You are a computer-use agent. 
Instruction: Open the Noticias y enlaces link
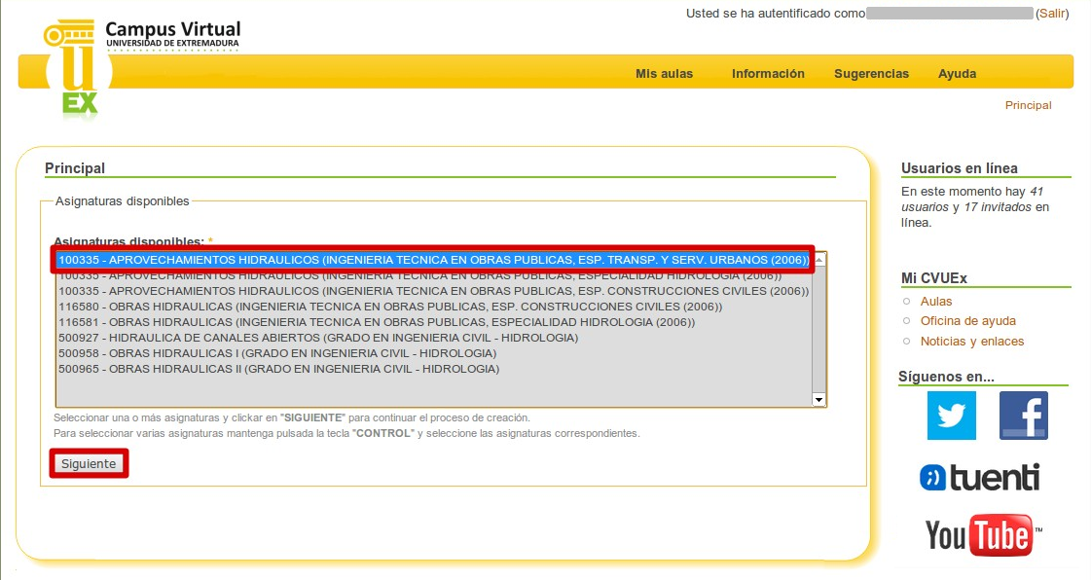[971, 342]
